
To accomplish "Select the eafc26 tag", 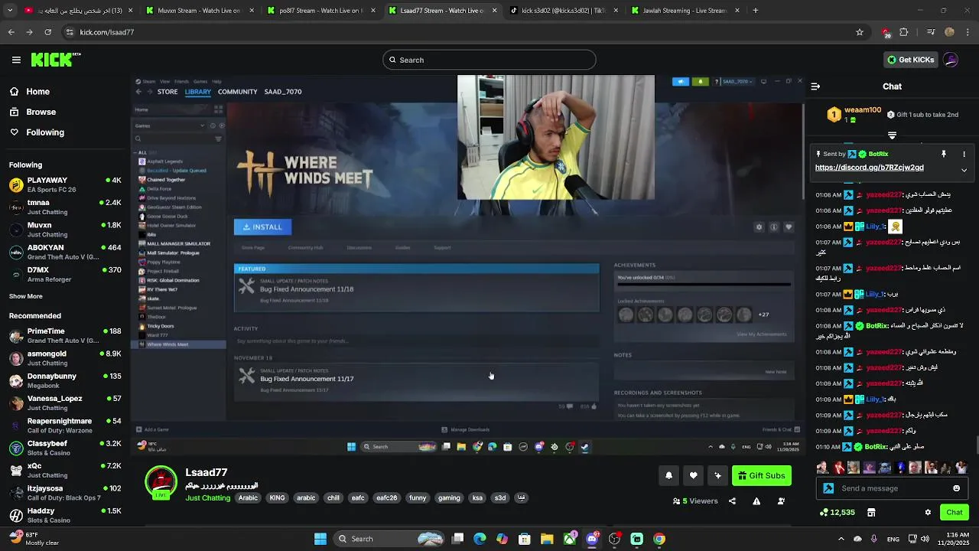I will tap(386, 497).
